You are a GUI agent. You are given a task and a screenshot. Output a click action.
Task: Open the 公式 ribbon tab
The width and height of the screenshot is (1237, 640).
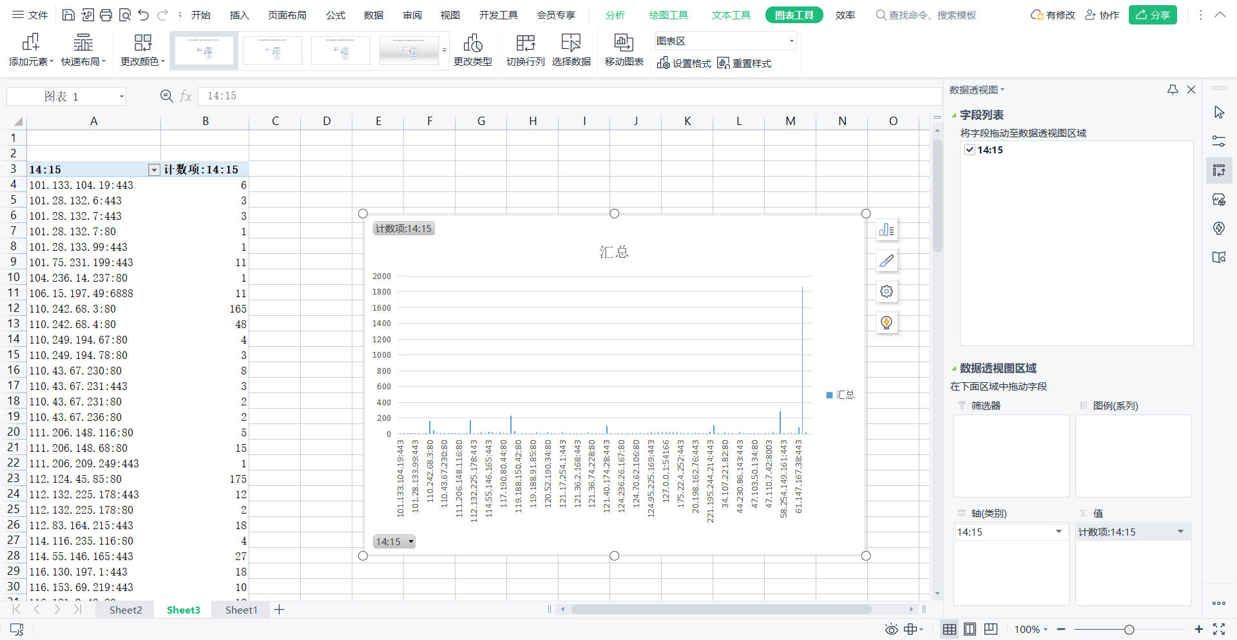click(336, 15)
